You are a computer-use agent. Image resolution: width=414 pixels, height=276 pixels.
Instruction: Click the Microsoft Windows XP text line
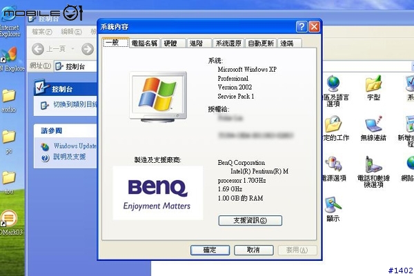click(247, 70)
